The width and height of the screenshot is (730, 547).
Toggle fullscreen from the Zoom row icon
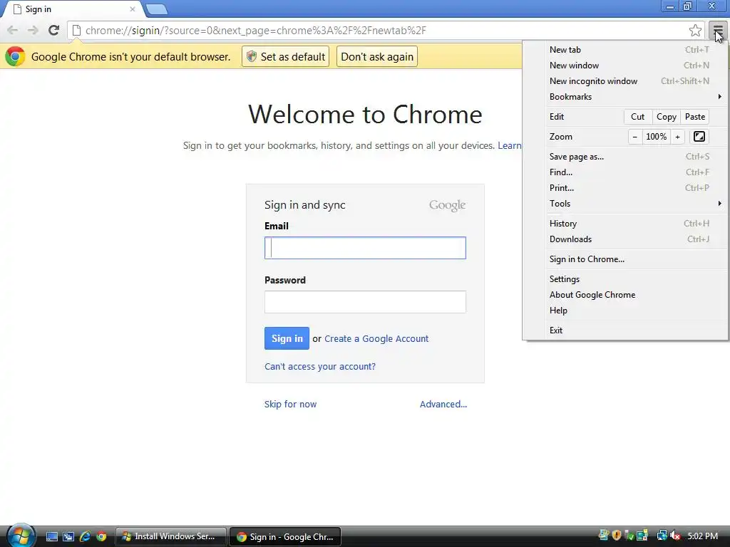pos(699,137)
